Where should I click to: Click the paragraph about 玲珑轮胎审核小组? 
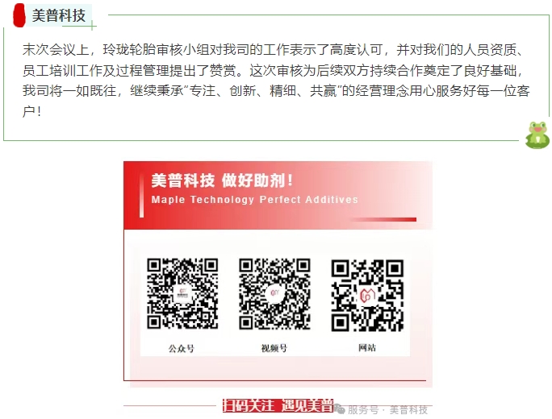point(276,80)
